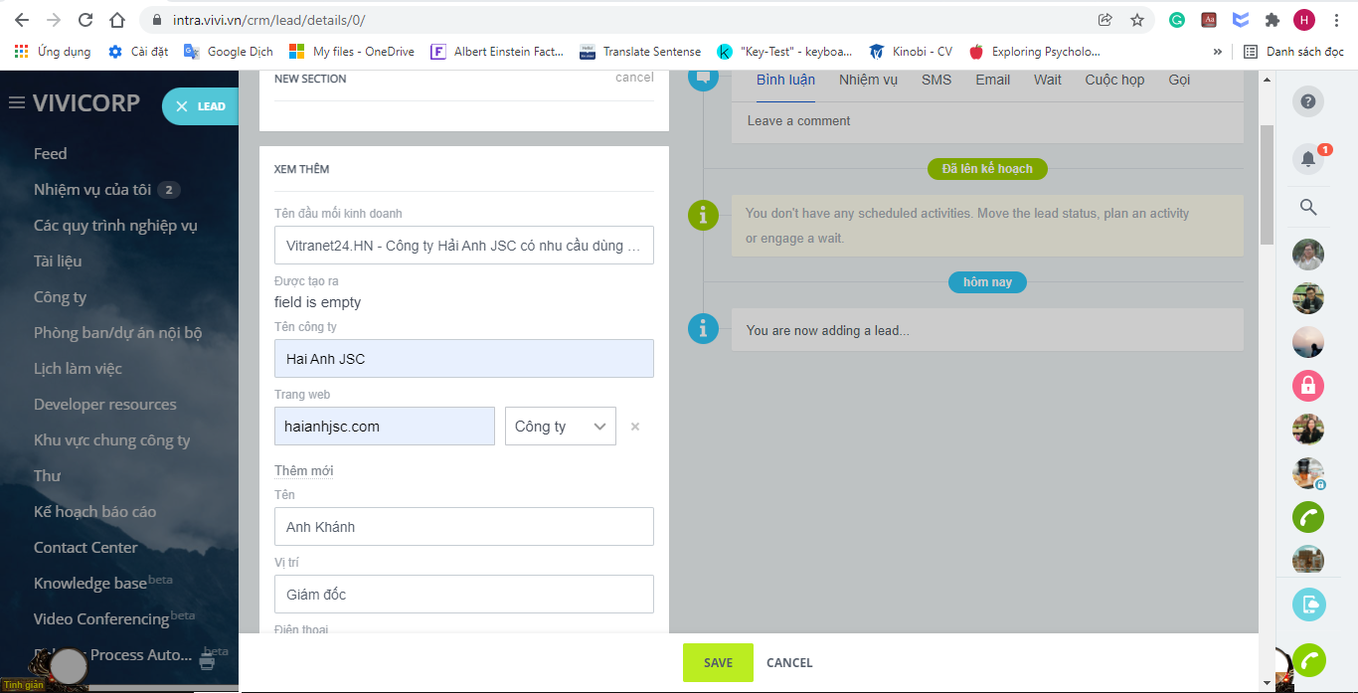Click the green phone call icon
Screen dimensions: 1358x693
click(x=1308, y=517)
